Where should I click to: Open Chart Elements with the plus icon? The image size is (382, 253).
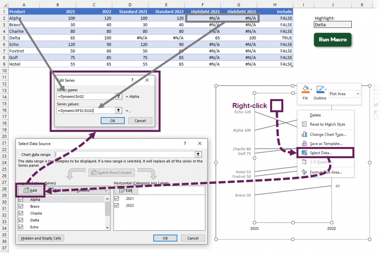coord(378,90)
